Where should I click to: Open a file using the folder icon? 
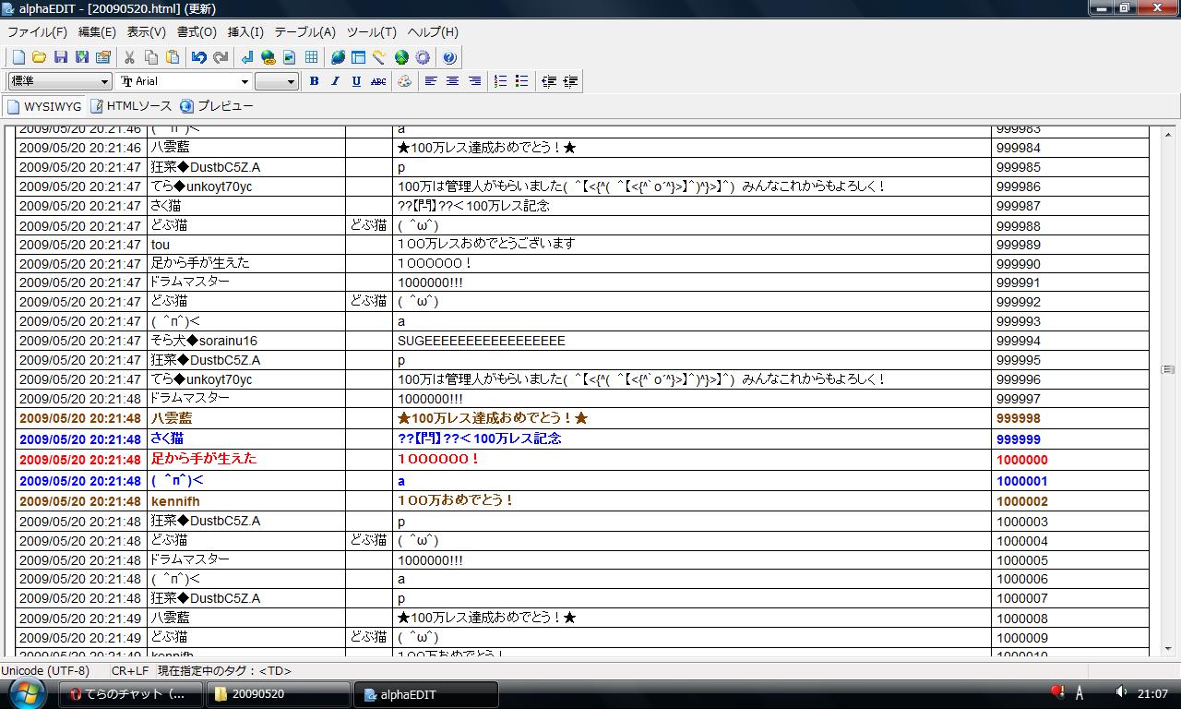coord(39,57)
